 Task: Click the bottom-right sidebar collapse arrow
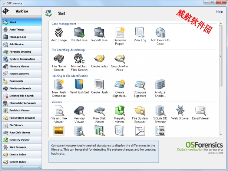click(40, 167)
